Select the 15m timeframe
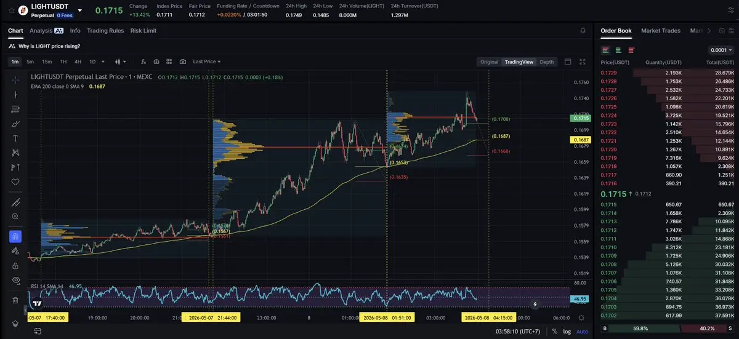The image size is (739, 339). (x=47, y=62)
